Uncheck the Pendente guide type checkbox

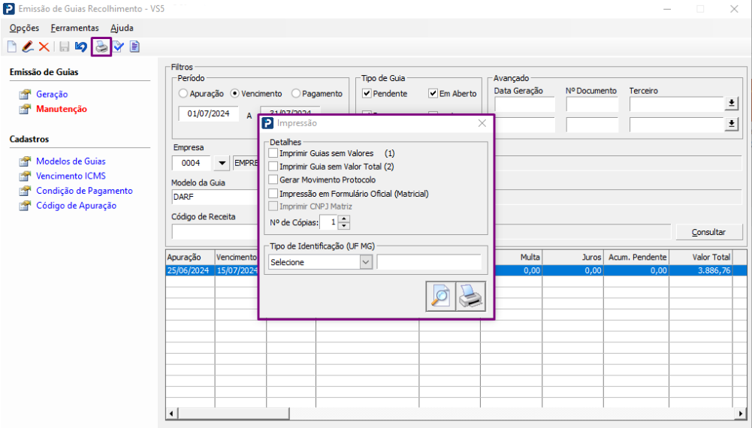click(x=367, y=94)
